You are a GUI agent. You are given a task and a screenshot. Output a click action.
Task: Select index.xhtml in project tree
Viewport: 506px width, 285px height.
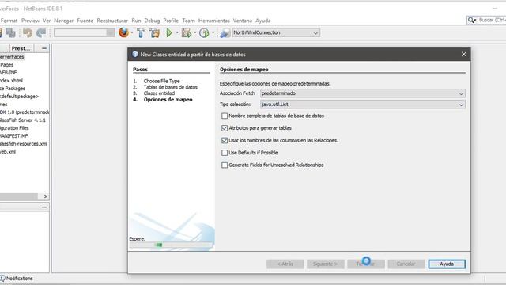tap(11, 81)
